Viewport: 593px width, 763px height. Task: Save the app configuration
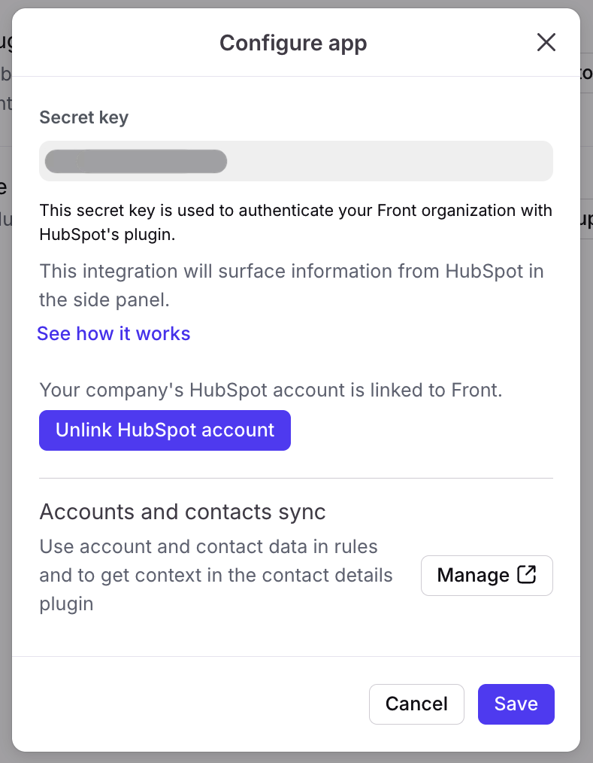point(516,704)
